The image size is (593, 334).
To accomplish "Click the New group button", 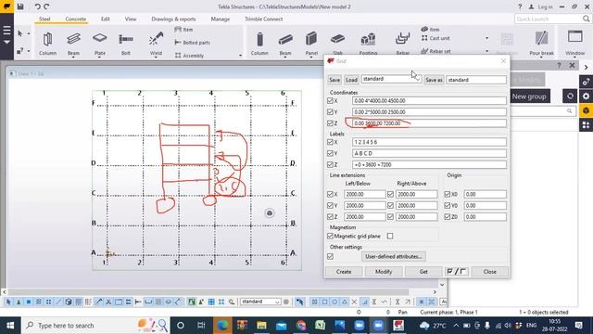I will point(529,96).
